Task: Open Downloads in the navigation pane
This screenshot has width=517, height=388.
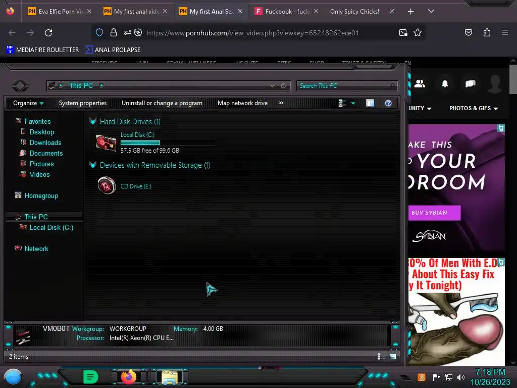Action: click(45, 142)
